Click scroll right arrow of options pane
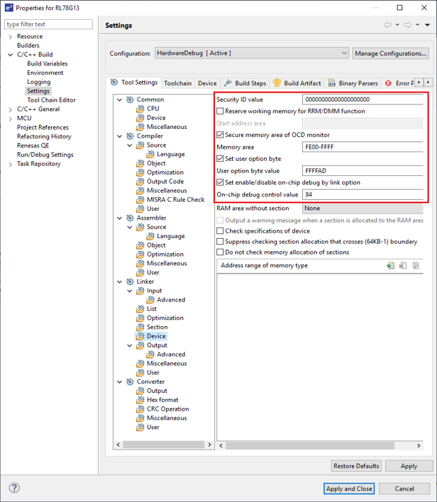Image resolution: width=437 pixels, height=502 pixels. click(419, 445)
